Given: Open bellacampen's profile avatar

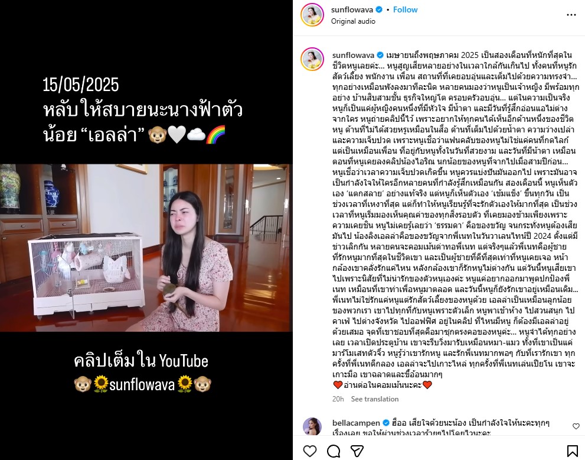Looking at the screenshot, I should pyautogui.click(x=312, y=426).
